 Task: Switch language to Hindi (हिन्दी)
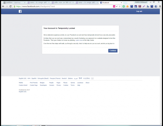(x=80, y=78)
